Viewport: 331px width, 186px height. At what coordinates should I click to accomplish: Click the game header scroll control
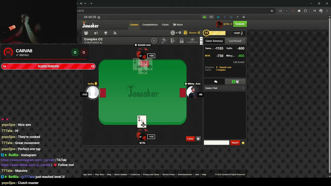click(201, 41)
